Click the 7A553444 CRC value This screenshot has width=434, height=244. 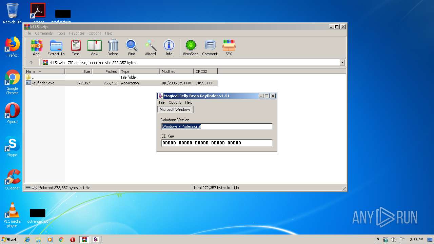click(x=204, y=83)
